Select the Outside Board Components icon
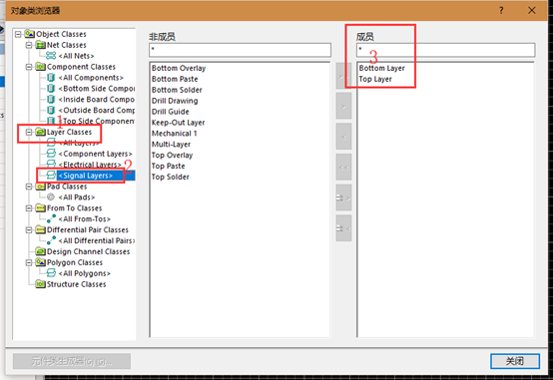The image size is (553, 380). [51, 111]
